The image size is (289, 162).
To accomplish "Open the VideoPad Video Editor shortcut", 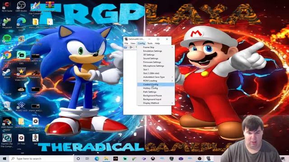I will click(x=21, y=74).
